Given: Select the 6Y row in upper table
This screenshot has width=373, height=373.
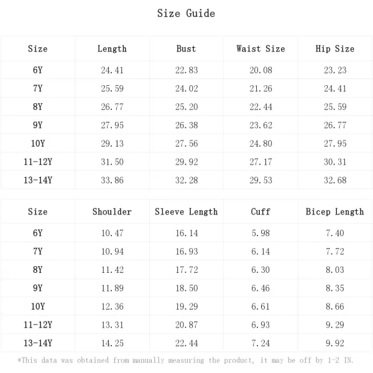Looking at the screenshot, I should pyautogui.click(x=186, y=70).
